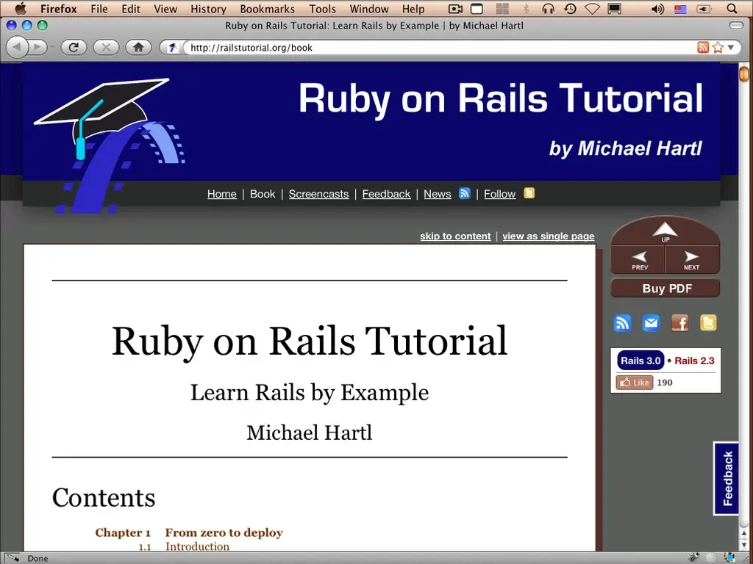Viewport: 753px width, 564px height.
Task: Go to the NEXT page arrow
Action: (x=692, y=261)
